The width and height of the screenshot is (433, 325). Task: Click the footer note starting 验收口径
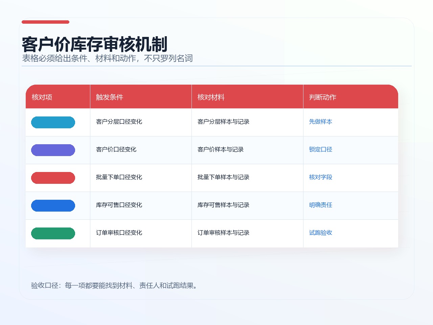coord(115,285)
